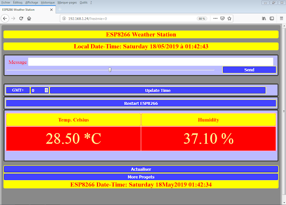Click the ESP8266 Weather Station title banner
Image resolution: width=286 pixels, height=205 pixels.
141,34
